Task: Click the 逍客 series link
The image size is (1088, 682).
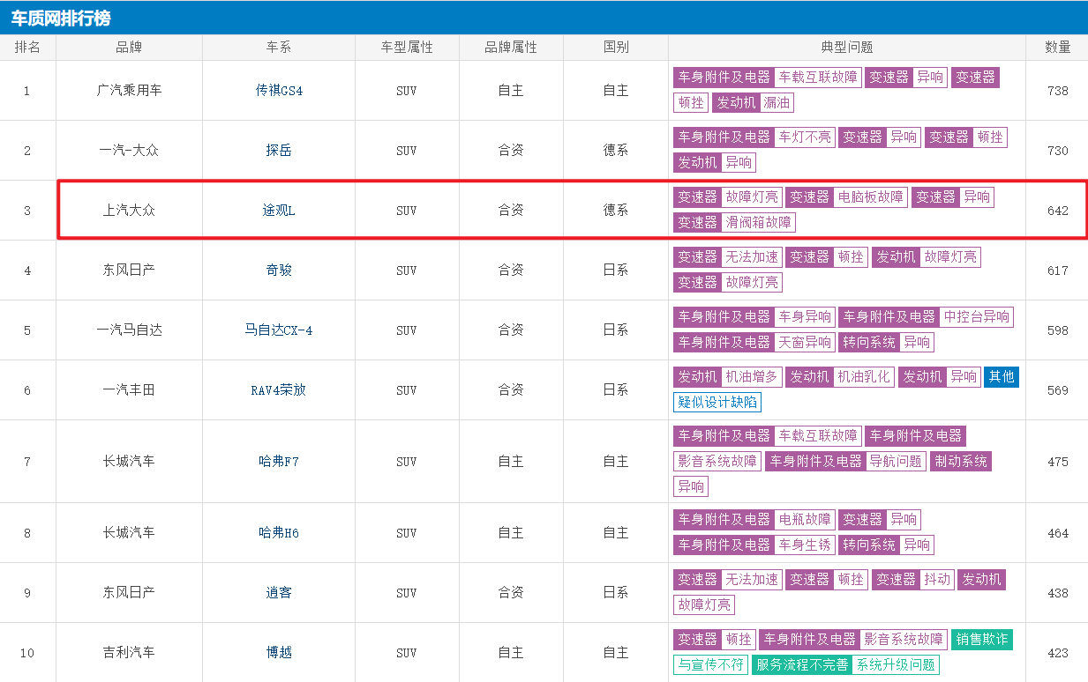Action: coord(279,593)
